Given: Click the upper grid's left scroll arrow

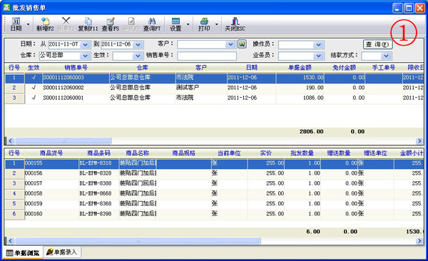Looking at the screenshot, I should click(x=11, y=141).
